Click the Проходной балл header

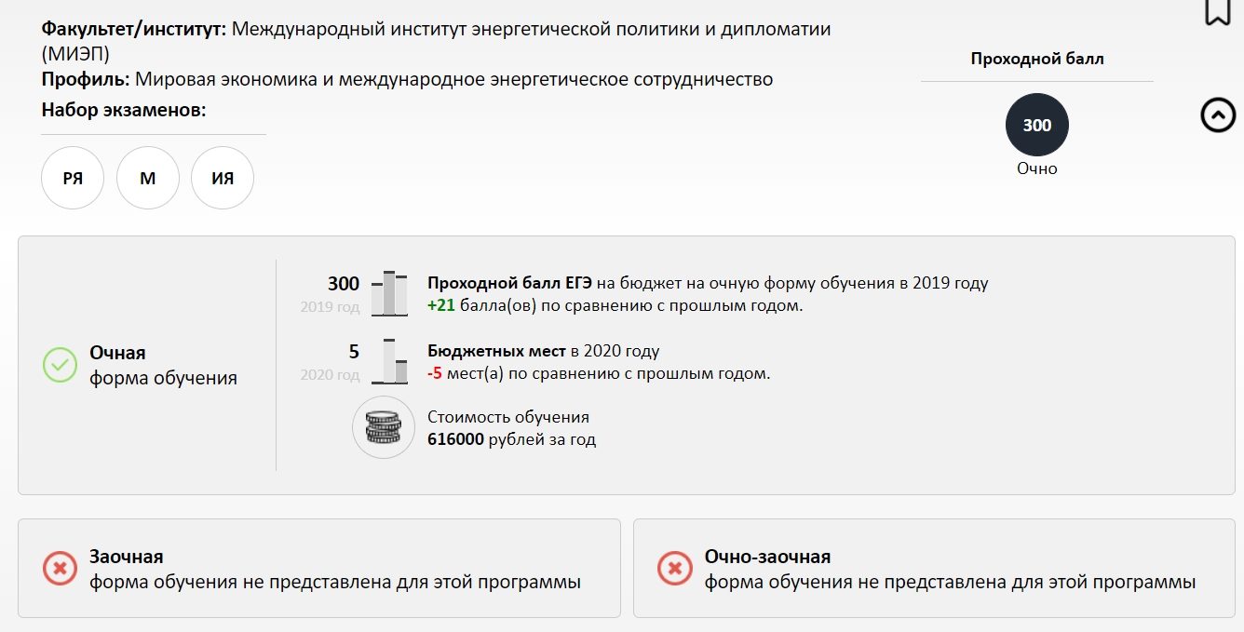click(x=1036, y=59)
